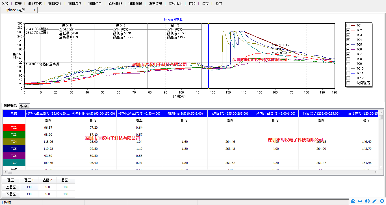Uncheck the TC5 curve checkbox
The width and height of the screenshot is (386, 205).
pos(348,44)
